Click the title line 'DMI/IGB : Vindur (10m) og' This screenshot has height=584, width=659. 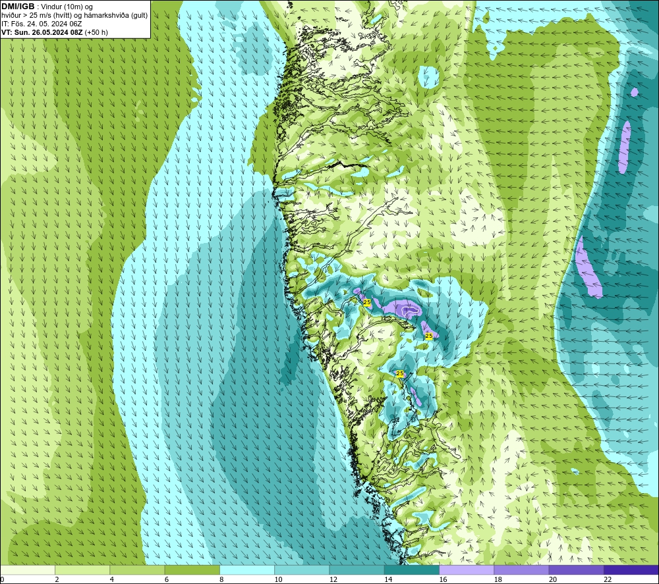[x=47, y=7]
